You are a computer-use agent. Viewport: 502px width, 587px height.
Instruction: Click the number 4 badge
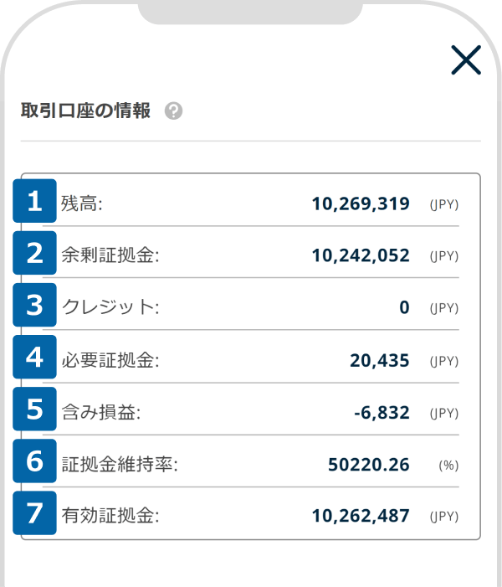click(x=34, y=358)
